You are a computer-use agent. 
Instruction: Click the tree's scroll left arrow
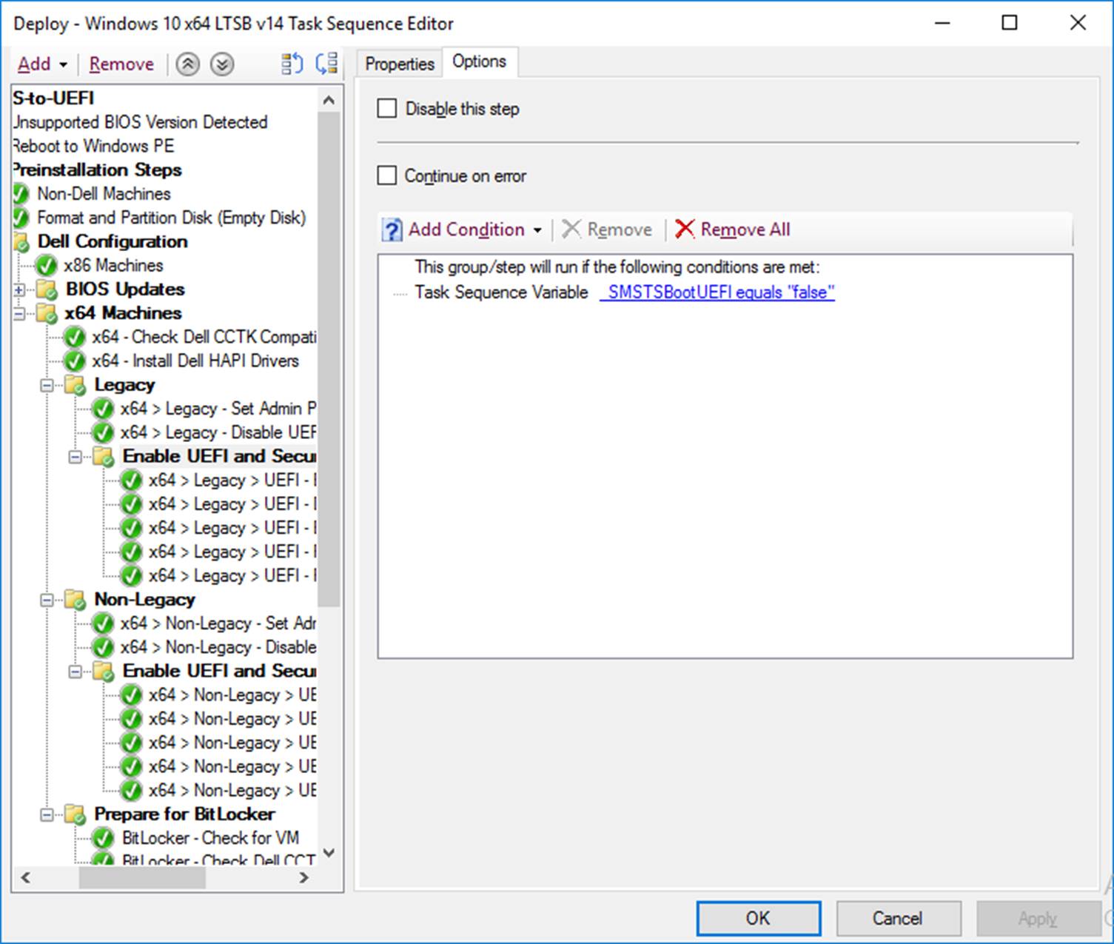[x=26, y=878]
